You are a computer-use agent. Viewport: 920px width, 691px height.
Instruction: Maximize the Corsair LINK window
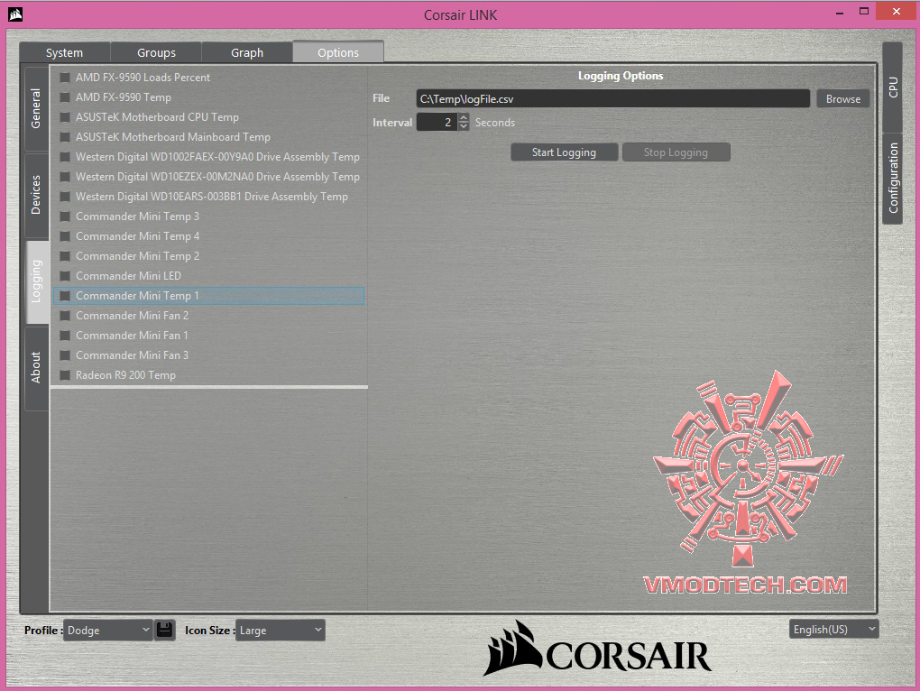(864, 11)
